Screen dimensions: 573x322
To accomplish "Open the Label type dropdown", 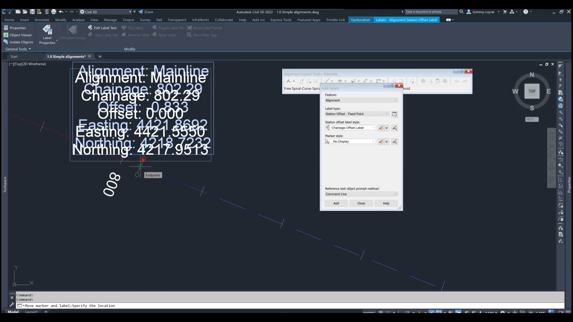I will 357,114.
